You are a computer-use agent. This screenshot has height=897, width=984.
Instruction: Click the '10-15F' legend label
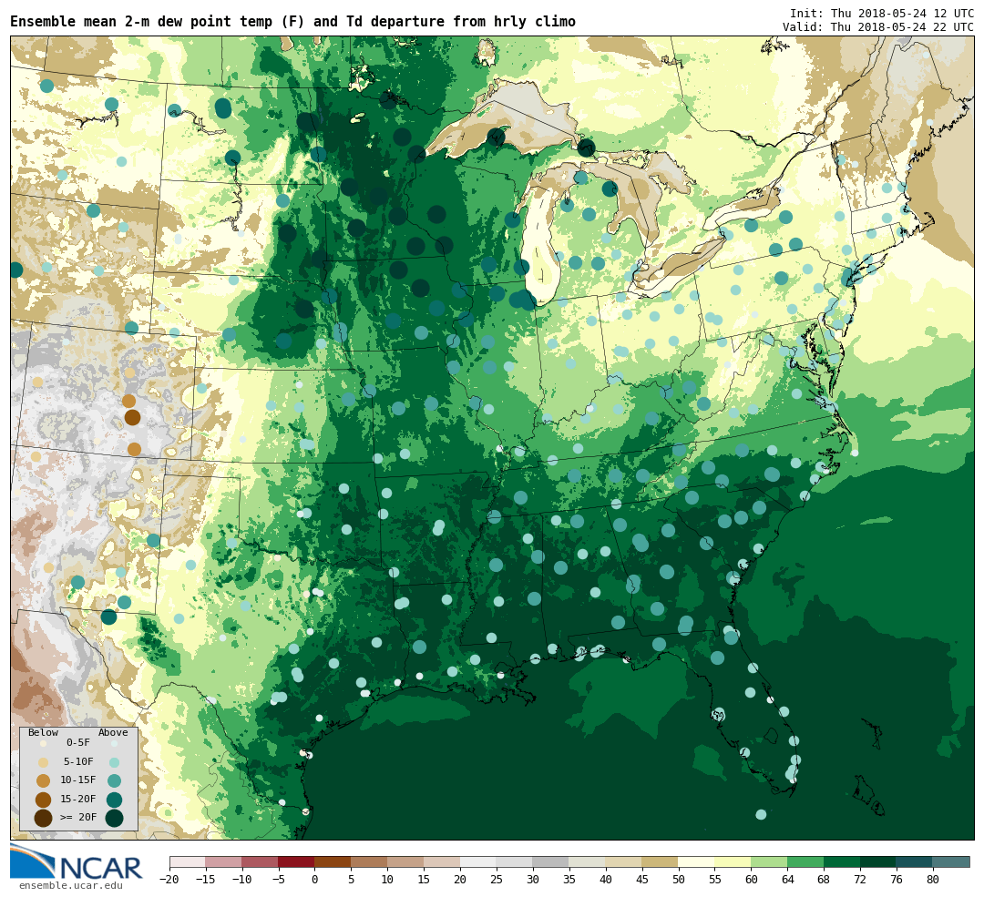click(x=78, y=780)
